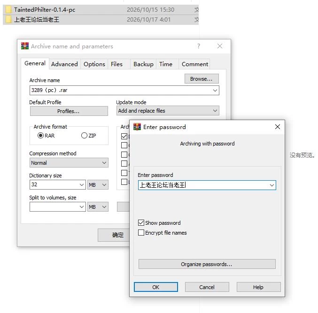
Task: Click the folder icon of TaintedPhilter-0.1.4-pc
Action: tap(8, 9)
